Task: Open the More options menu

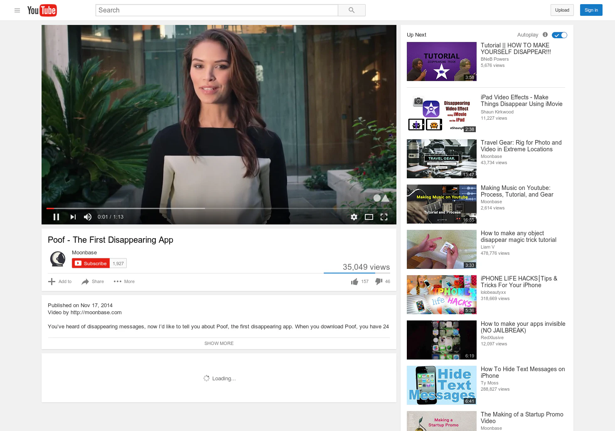Action: coord(124,281)
